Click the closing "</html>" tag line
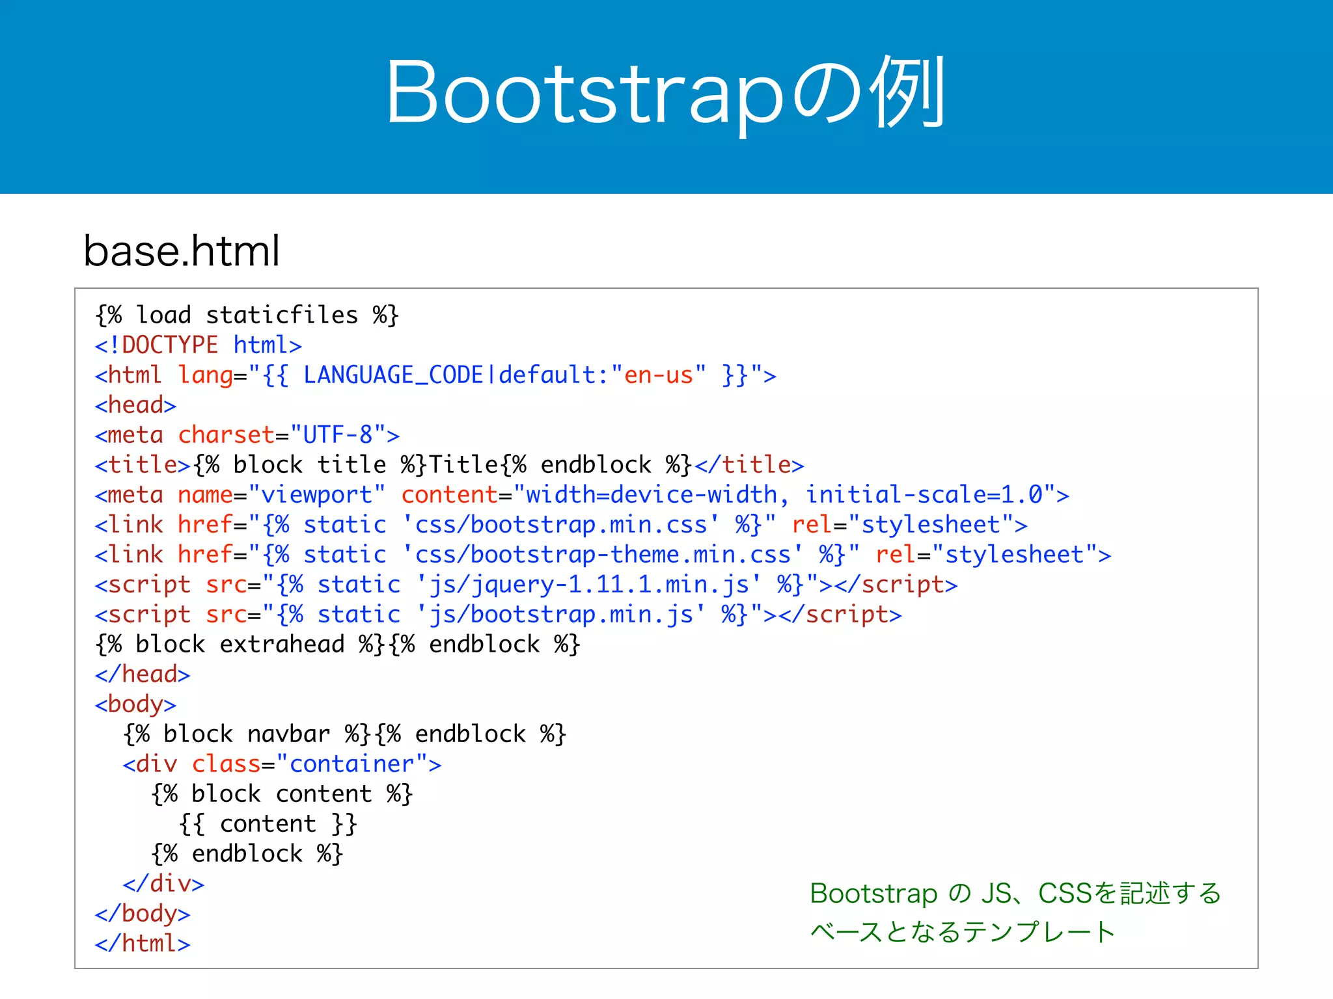 click(x=143, y=944)
